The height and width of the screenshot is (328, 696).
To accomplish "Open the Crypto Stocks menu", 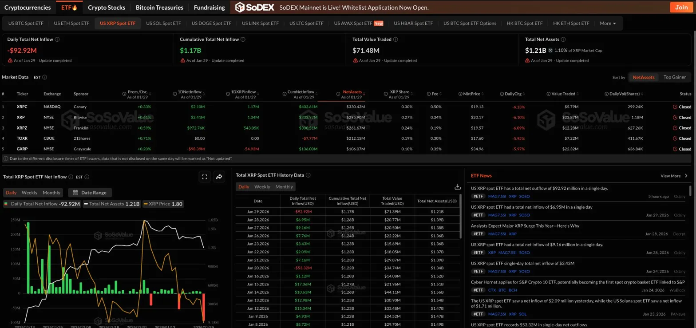I will pos(107,7).
